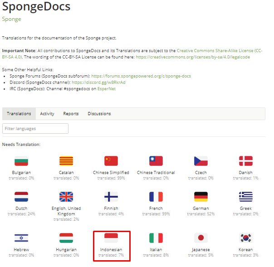This screenshot has height=267, width=274.
Task: Switch to the Activity tab
Action: click(x=47, y=114)
